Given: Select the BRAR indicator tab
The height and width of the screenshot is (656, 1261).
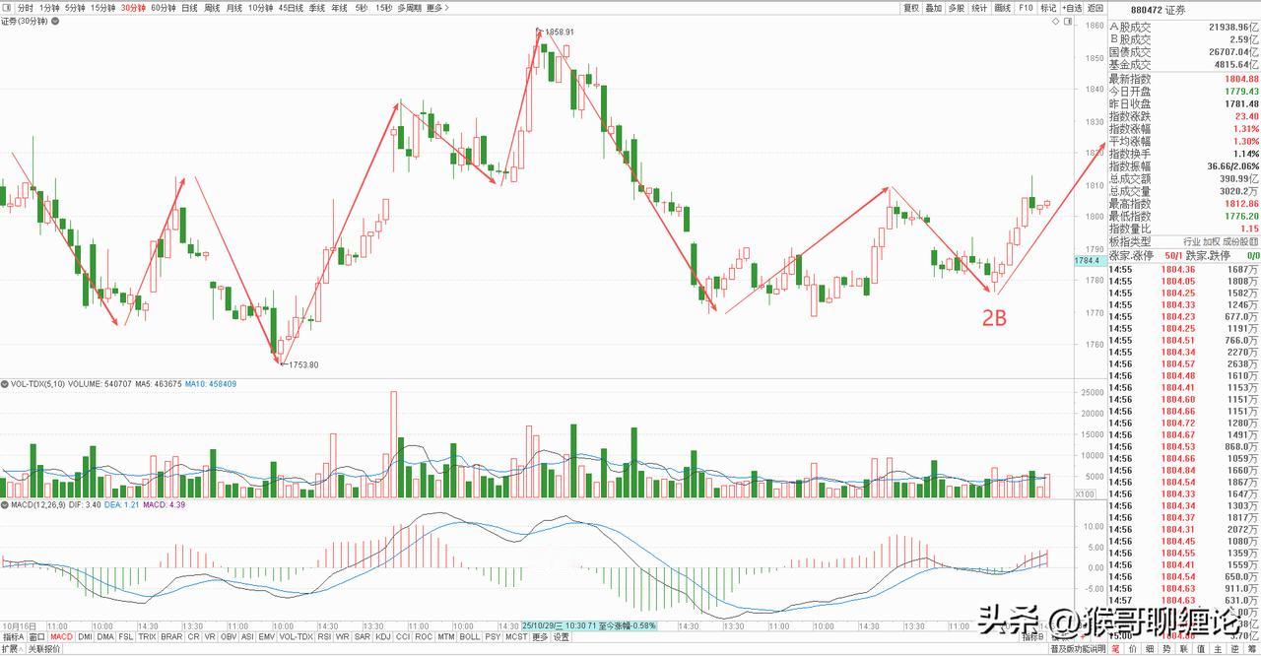Looking at the screenshot, I should 171,636.
